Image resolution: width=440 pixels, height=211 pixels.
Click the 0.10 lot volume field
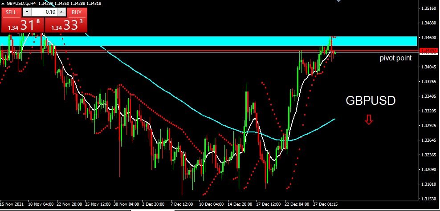click(45, 12)
